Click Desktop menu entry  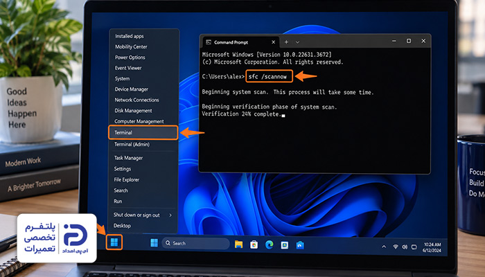click(122, 226)
